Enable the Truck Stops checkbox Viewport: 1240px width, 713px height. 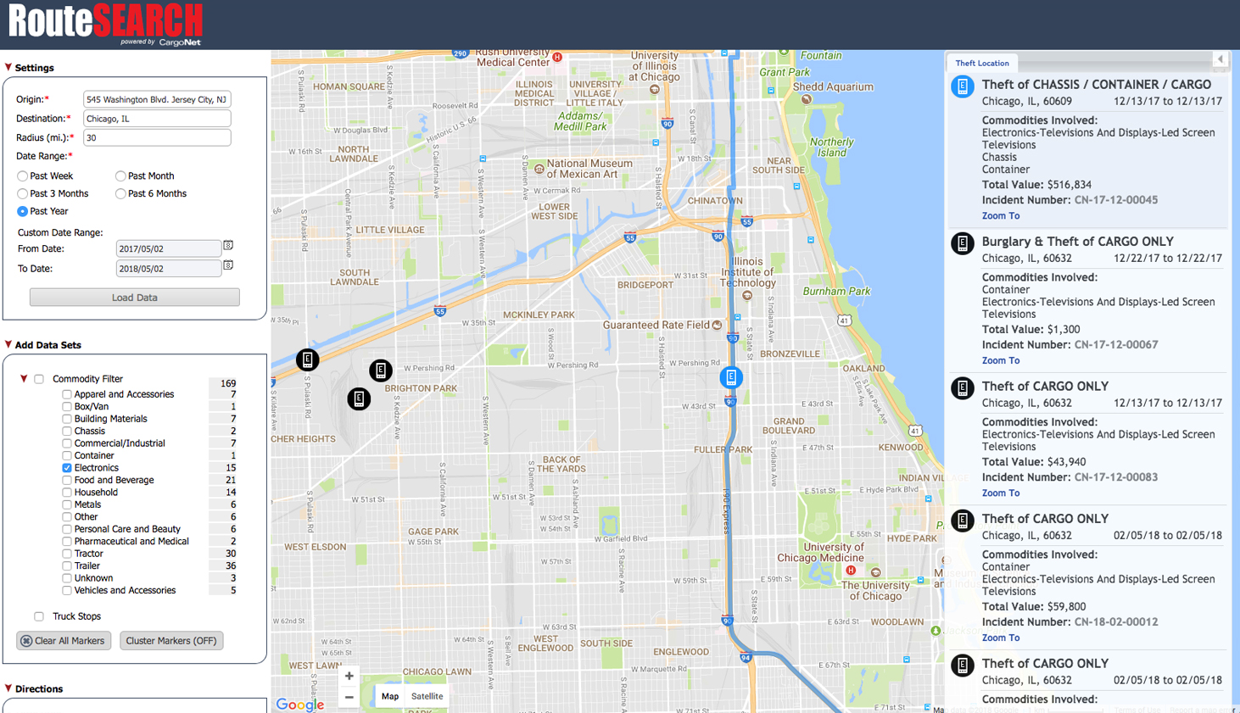[x=38, y=616]
